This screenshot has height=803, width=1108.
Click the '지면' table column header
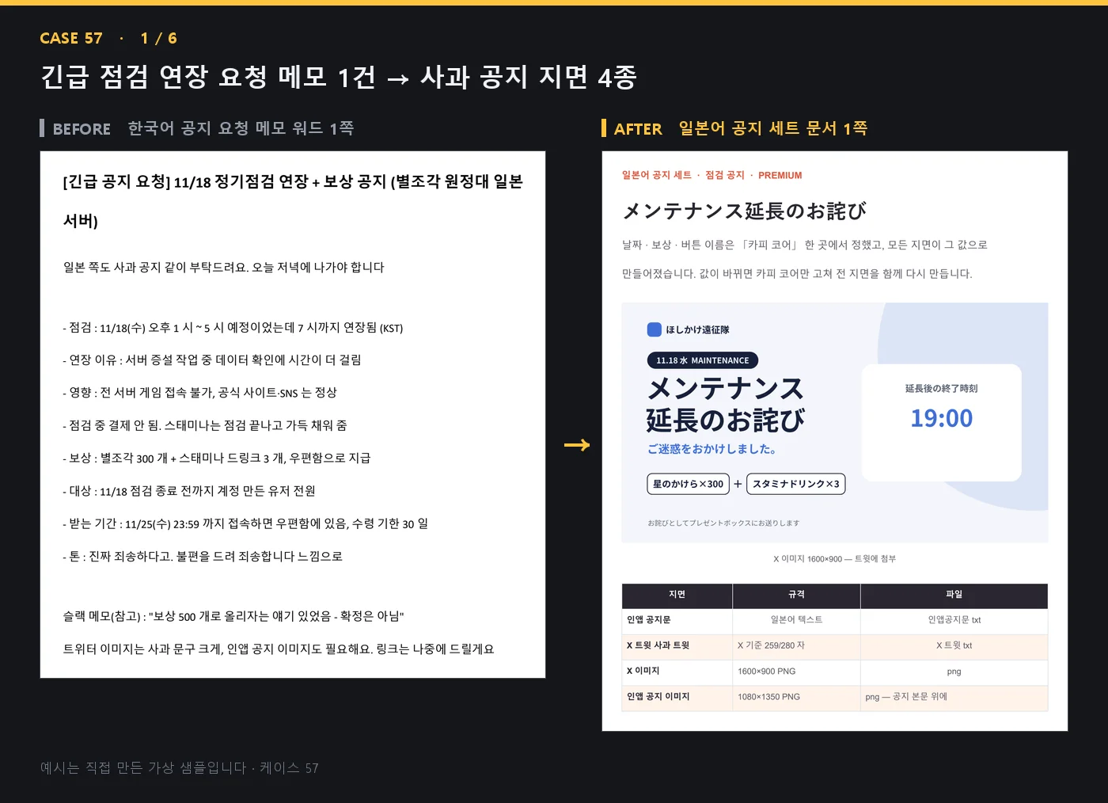point(677,595)
